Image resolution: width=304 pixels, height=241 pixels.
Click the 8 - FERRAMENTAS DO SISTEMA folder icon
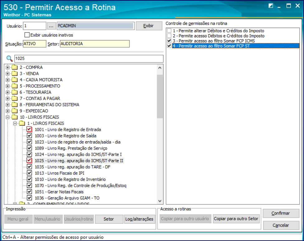(15, 105)
